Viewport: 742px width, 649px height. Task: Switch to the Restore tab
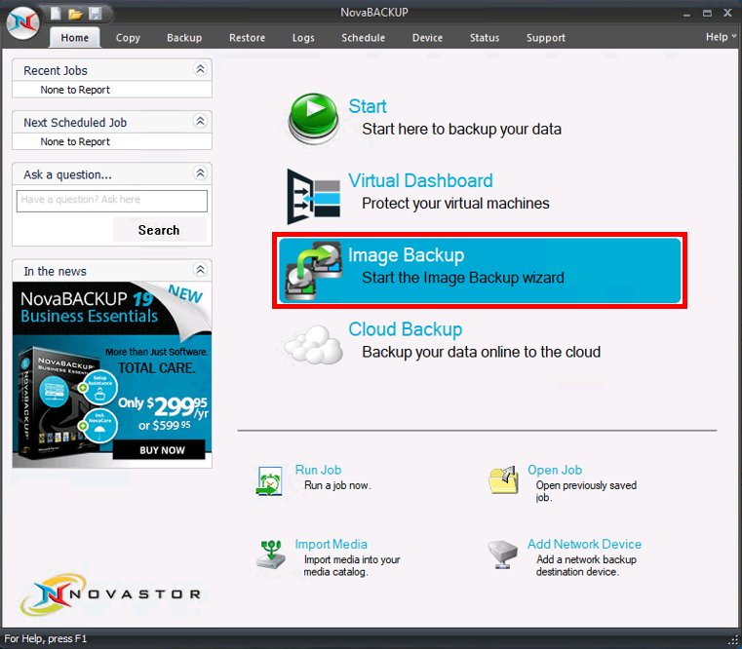pos(247,38)
